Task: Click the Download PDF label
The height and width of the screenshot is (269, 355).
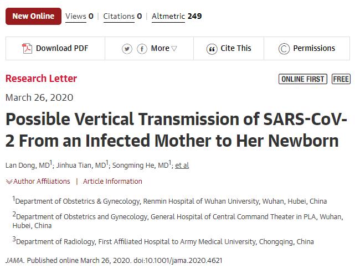Action: [x=61, y=49]
